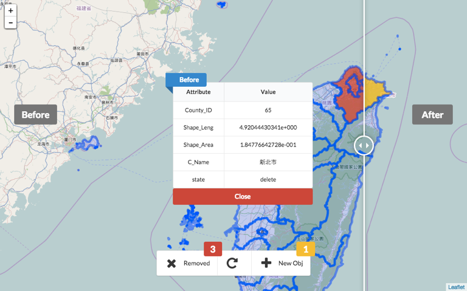Image resolution: width=467 pixels, height=291 pixels.
Task: Click the circular refresh arrow icon
Action: (x=232, y=263)
